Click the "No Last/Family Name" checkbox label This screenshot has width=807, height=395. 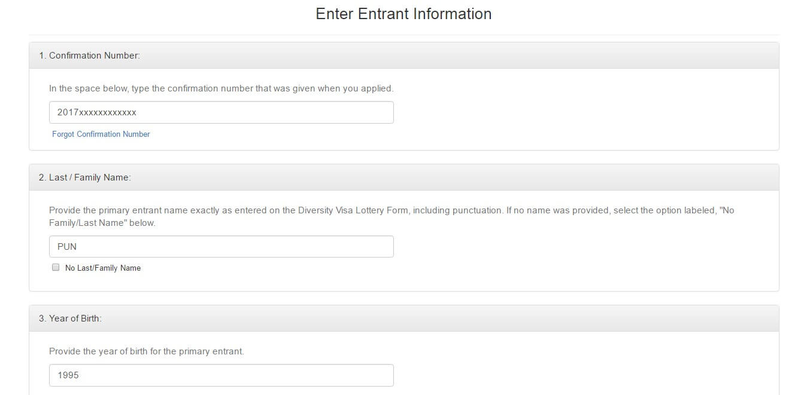click(103, 268)
